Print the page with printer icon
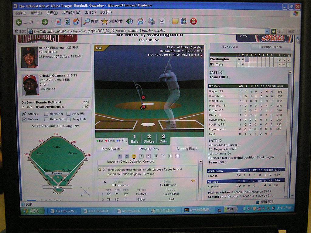 152,21
